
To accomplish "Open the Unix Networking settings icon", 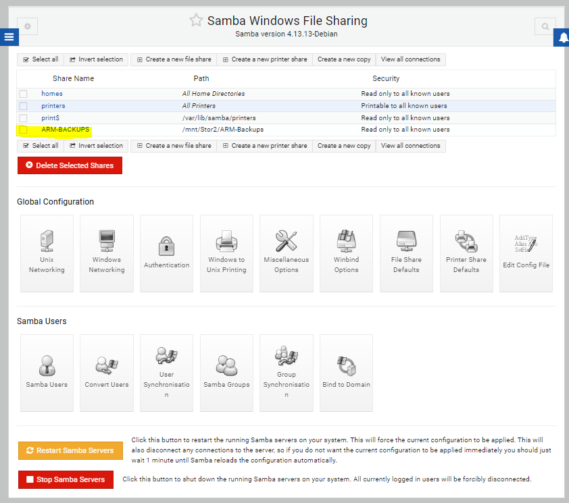I will pyautogui.click(x=47, y=253).
